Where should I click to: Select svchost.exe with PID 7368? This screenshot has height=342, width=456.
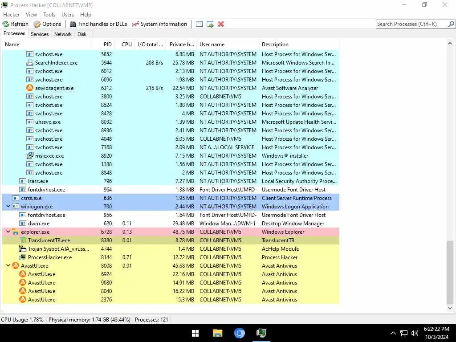pos(171,147)
